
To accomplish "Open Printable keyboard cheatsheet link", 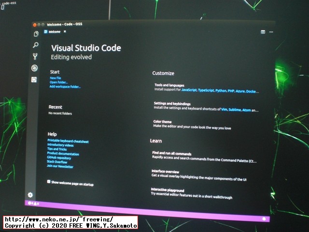I will coord(68,141).
